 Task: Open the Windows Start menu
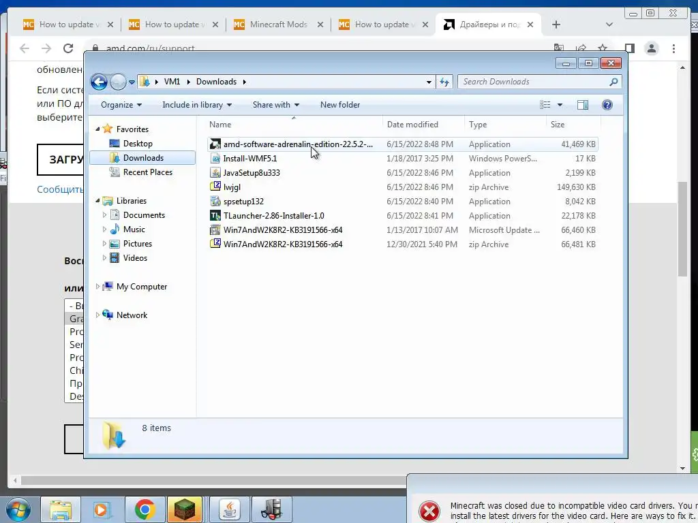(18, 509)
